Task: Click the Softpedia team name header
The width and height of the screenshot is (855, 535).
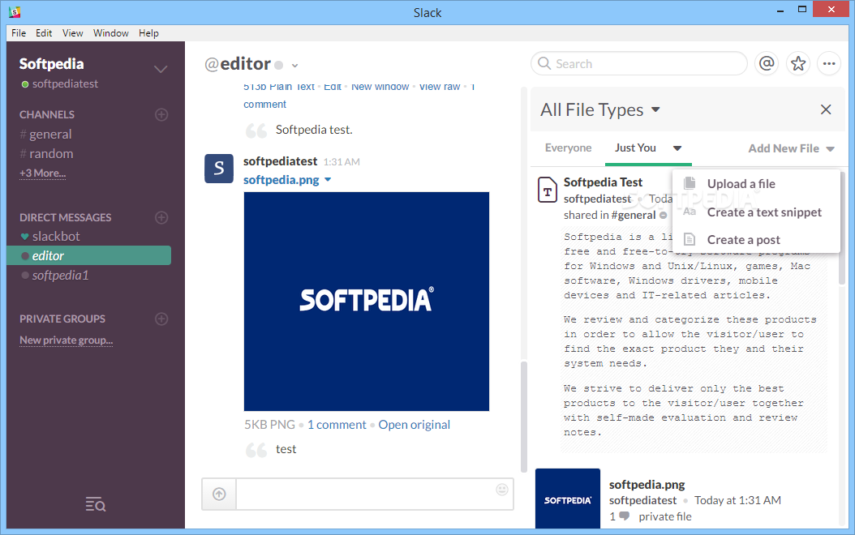Action: [x=51, y=64]
